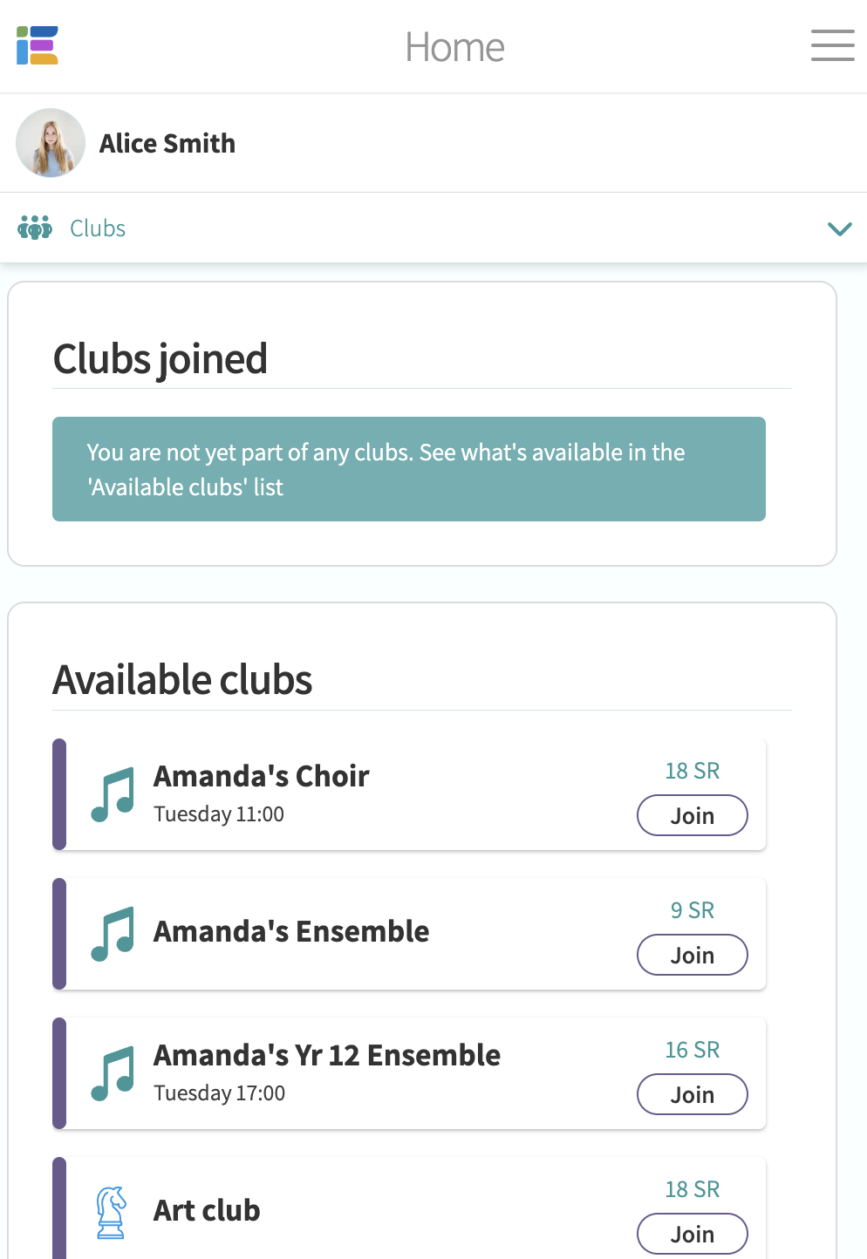Screen dimensions: 867x1259
Task: Expand the Clubs dropdown chevron
Action: click(839, 228)
